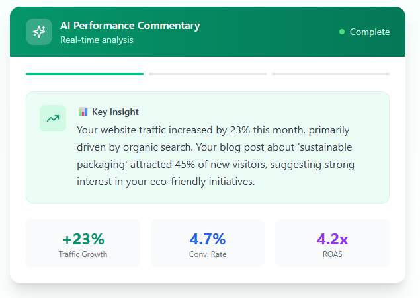The width and height of the screenshot is (420, 298).
Task: Select the first green progress segment
Action: [85, 74]
